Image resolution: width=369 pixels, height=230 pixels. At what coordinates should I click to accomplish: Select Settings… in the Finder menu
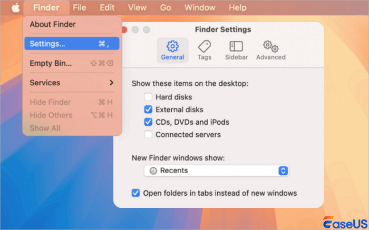72,44
